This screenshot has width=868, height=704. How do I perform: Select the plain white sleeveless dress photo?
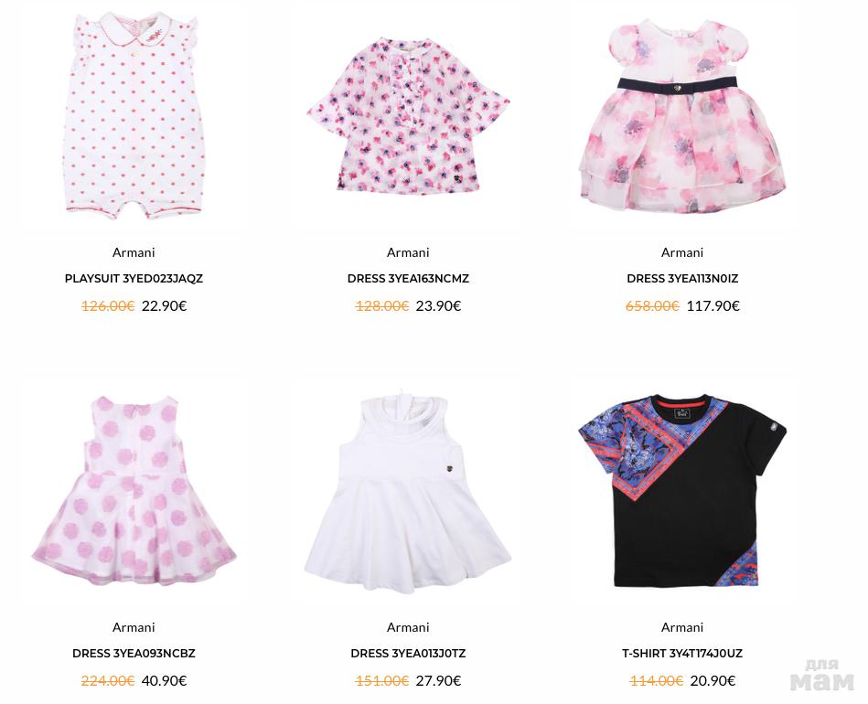point(408,490)
